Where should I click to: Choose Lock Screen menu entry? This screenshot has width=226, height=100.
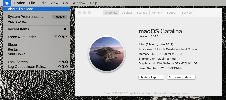(x=36, y=62)
